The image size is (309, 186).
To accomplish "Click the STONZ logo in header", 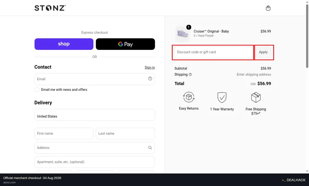I will (50, 8).
